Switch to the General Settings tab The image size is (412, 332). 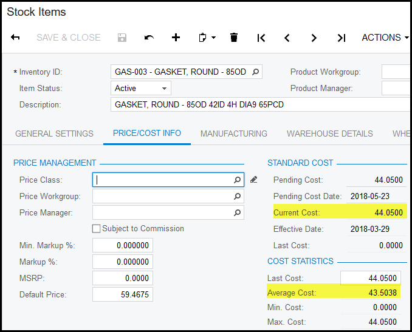(54, 134)
